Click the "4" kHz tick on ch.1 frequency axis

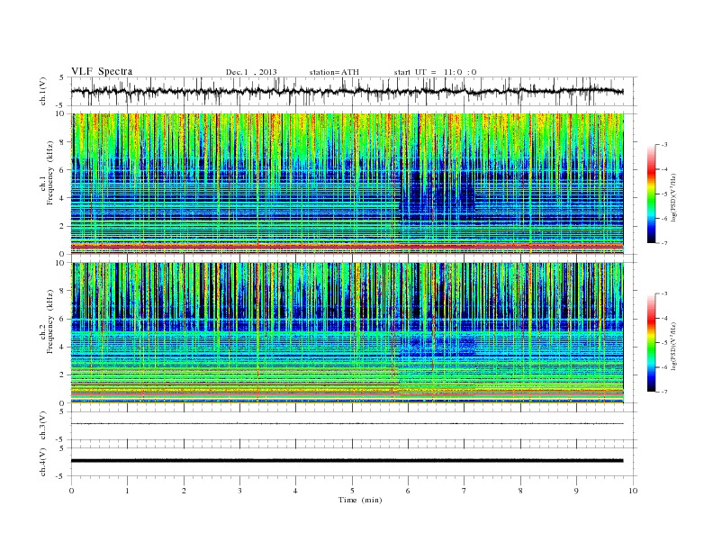(x=62, y=198)
